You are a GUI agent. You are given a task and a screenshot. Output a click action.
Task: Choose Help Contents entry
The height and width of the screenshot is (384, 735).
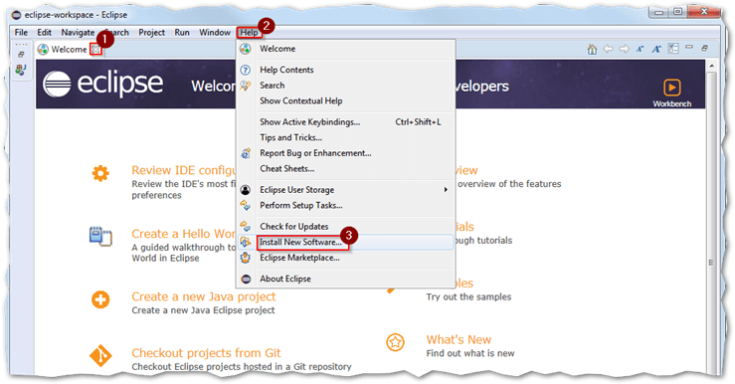click(x=286, y=70)
